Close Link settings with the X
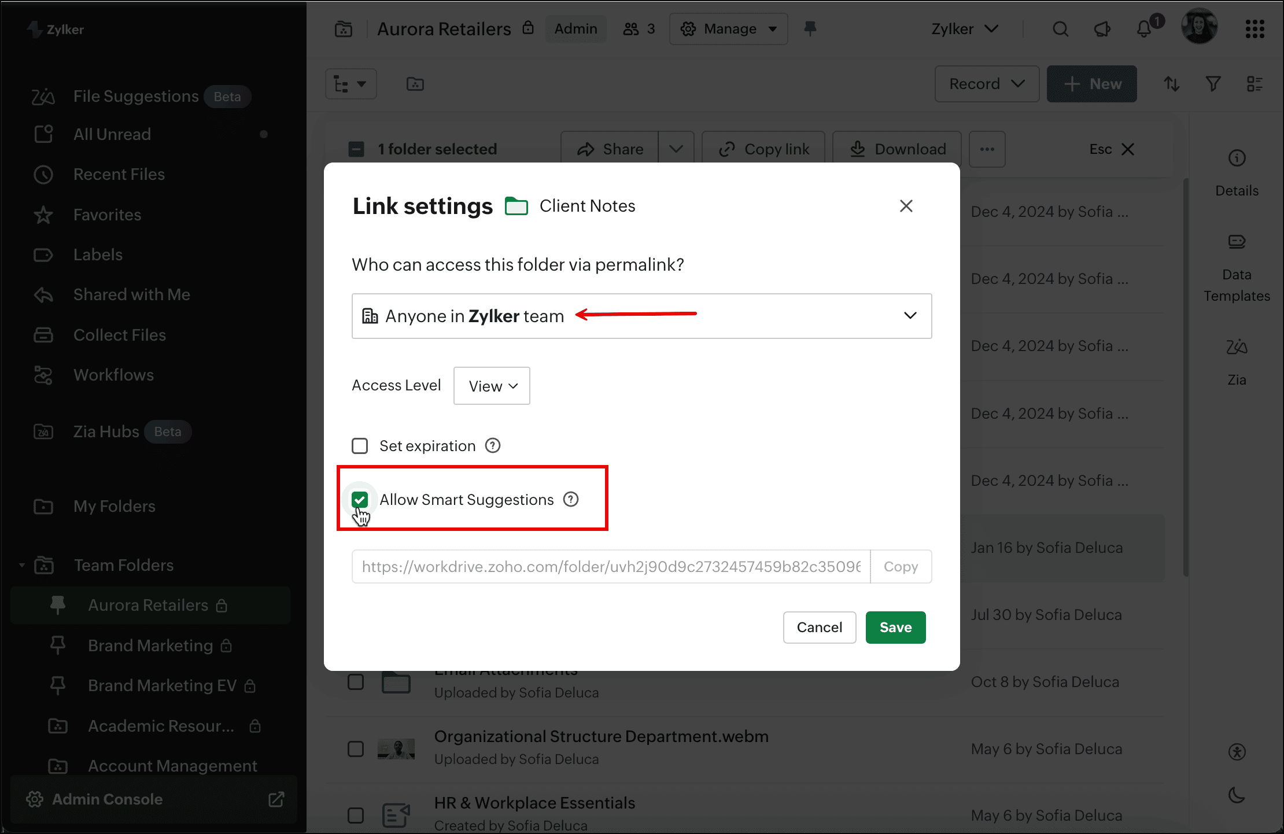This screenshot has width=1284, height=834. coord(906,206)
